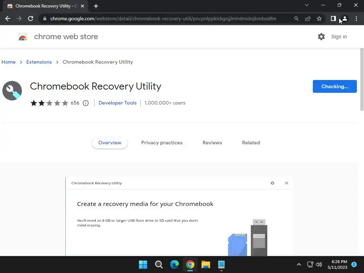The image size is (364, 273).
Task: Open Extensions breadcrumb link
Action: click(x=39, y=62)
